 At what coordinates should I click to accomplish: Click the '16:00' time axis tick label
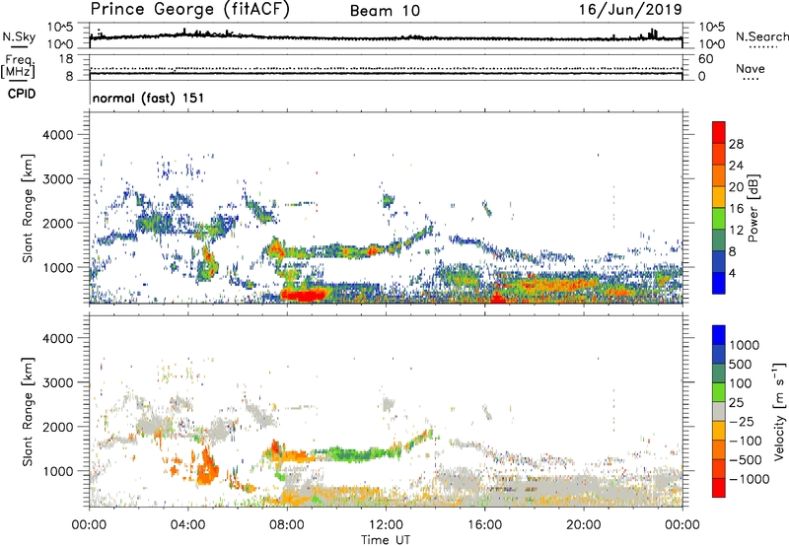484,525
